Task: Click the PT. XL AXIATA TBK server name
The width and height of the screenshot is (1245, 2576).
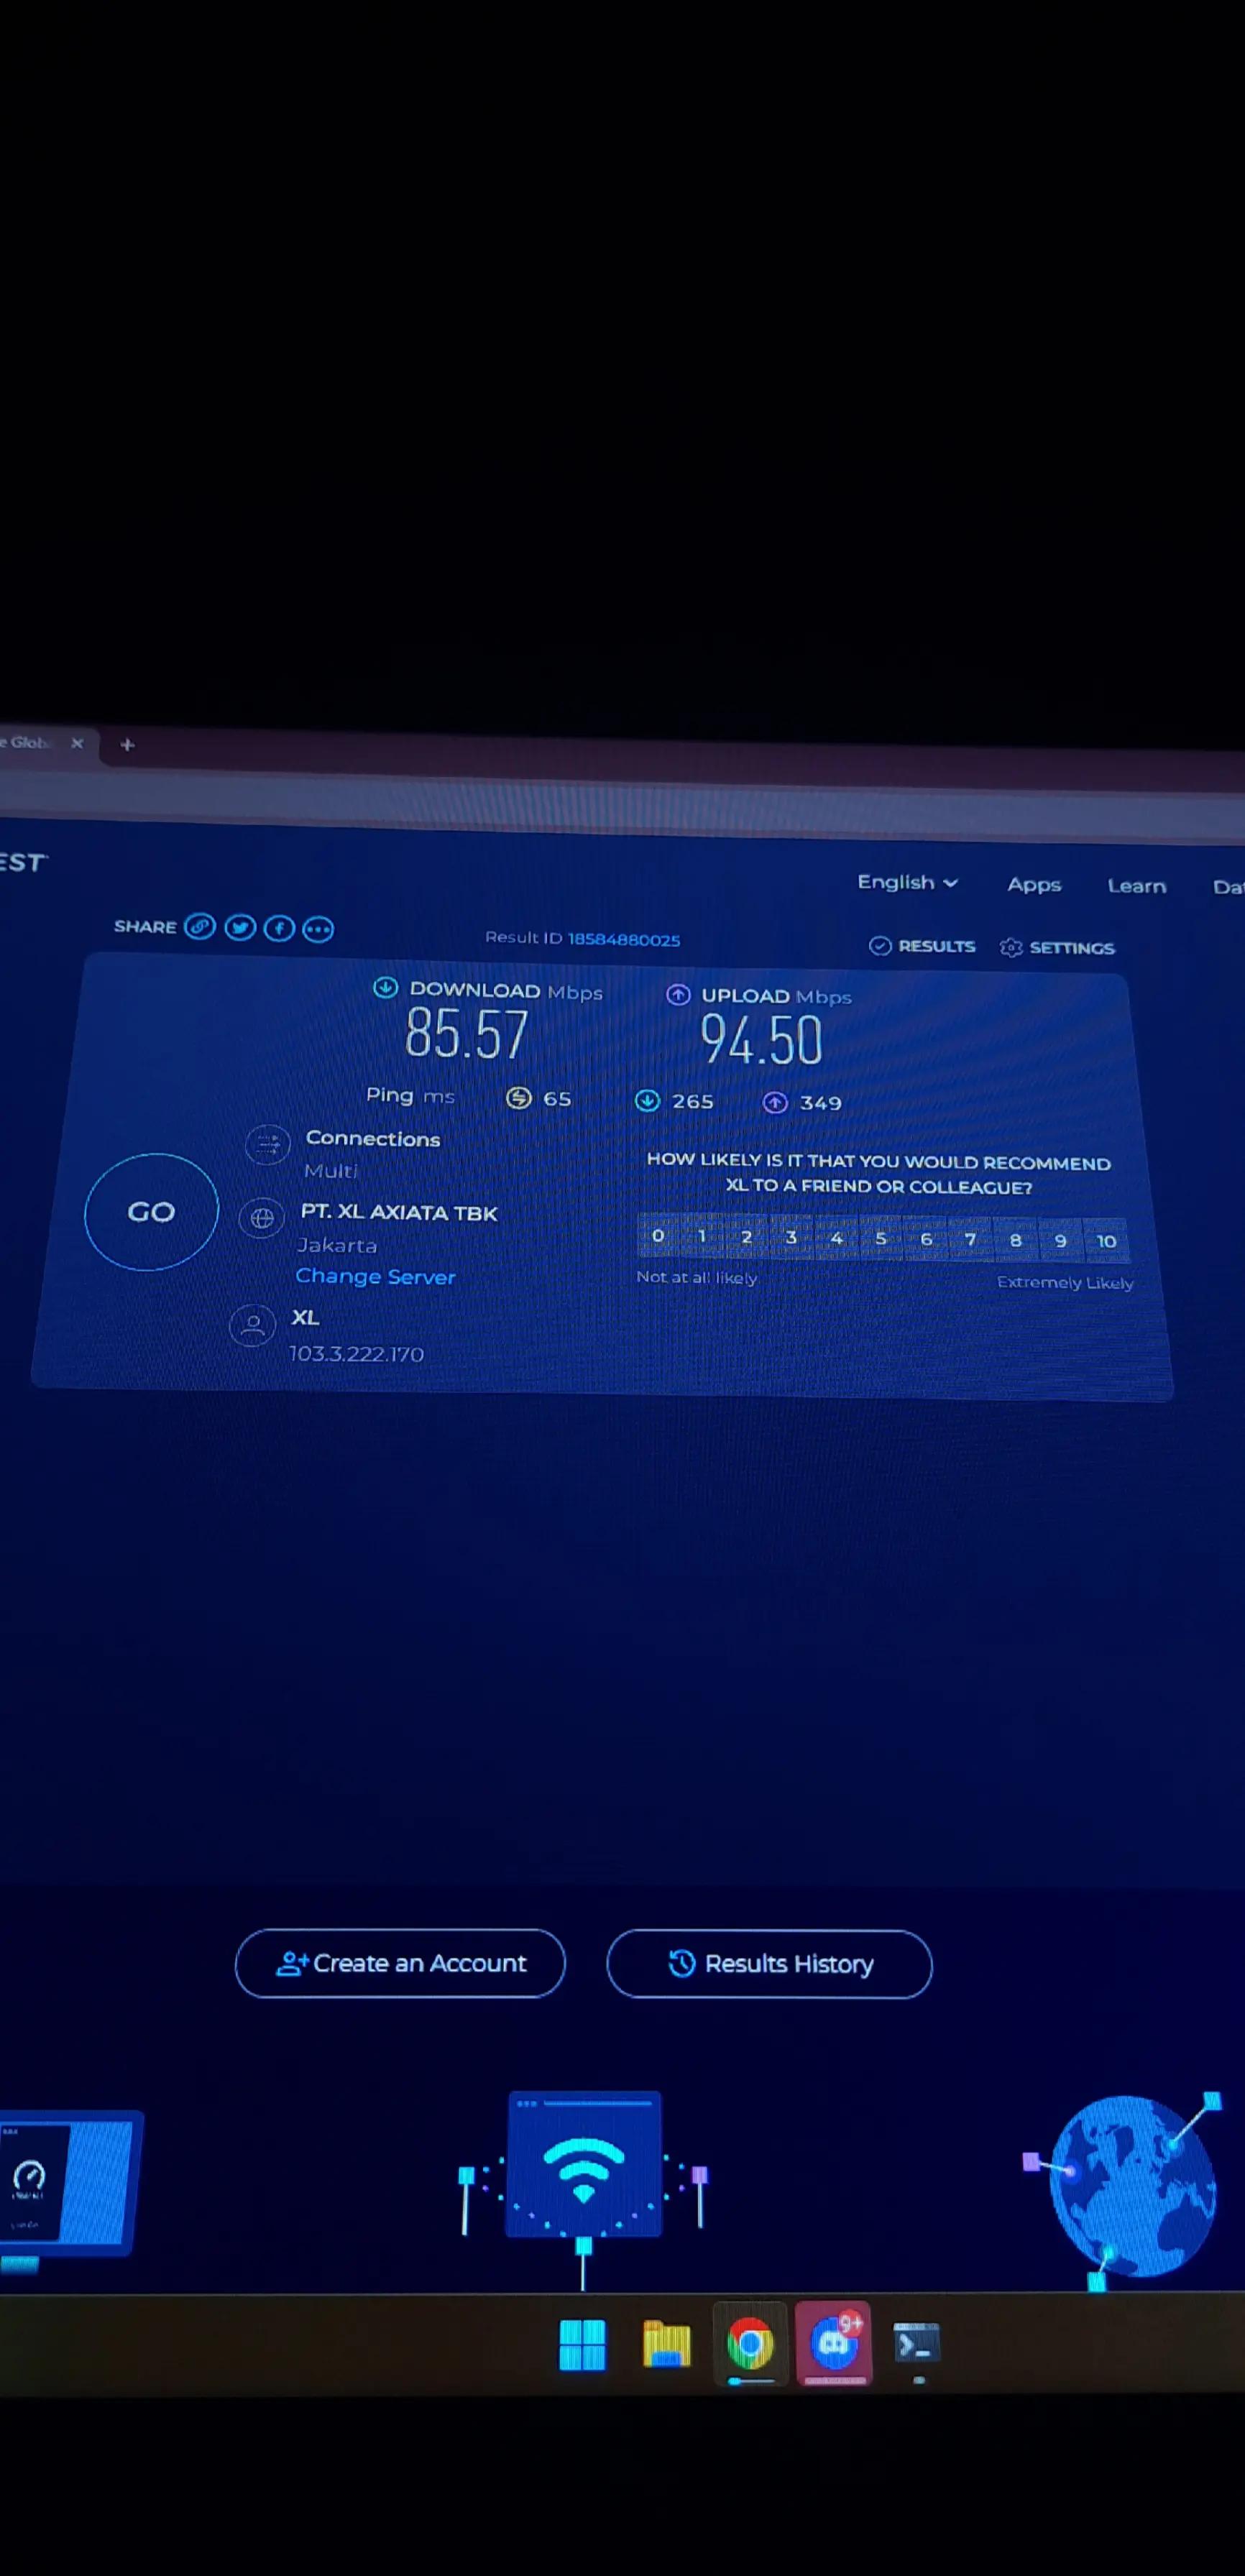Action: (x=399, y=1212)
